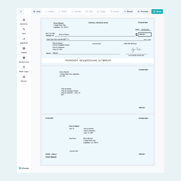This screenshot has height=181, width=181.
Task: Click the Paste toolbar button
Action: 115,11
